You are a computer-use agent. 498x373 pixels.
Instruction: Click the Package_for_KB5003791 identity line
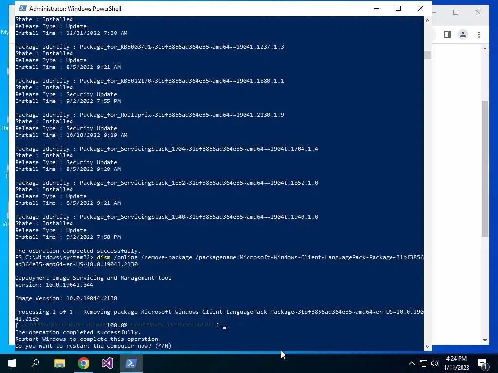[149, 47]
